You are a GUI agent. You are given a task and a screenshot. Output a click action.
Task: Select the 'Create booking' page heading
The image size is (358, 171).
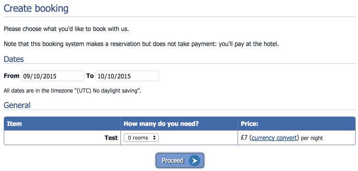coord(36,8)
